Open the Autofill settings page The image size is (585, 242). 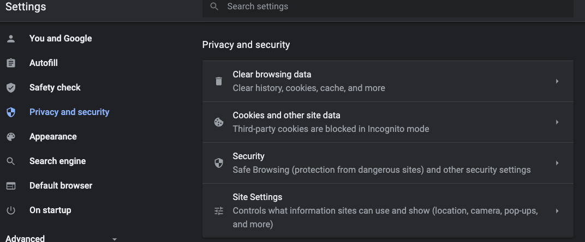click(44, 63)
